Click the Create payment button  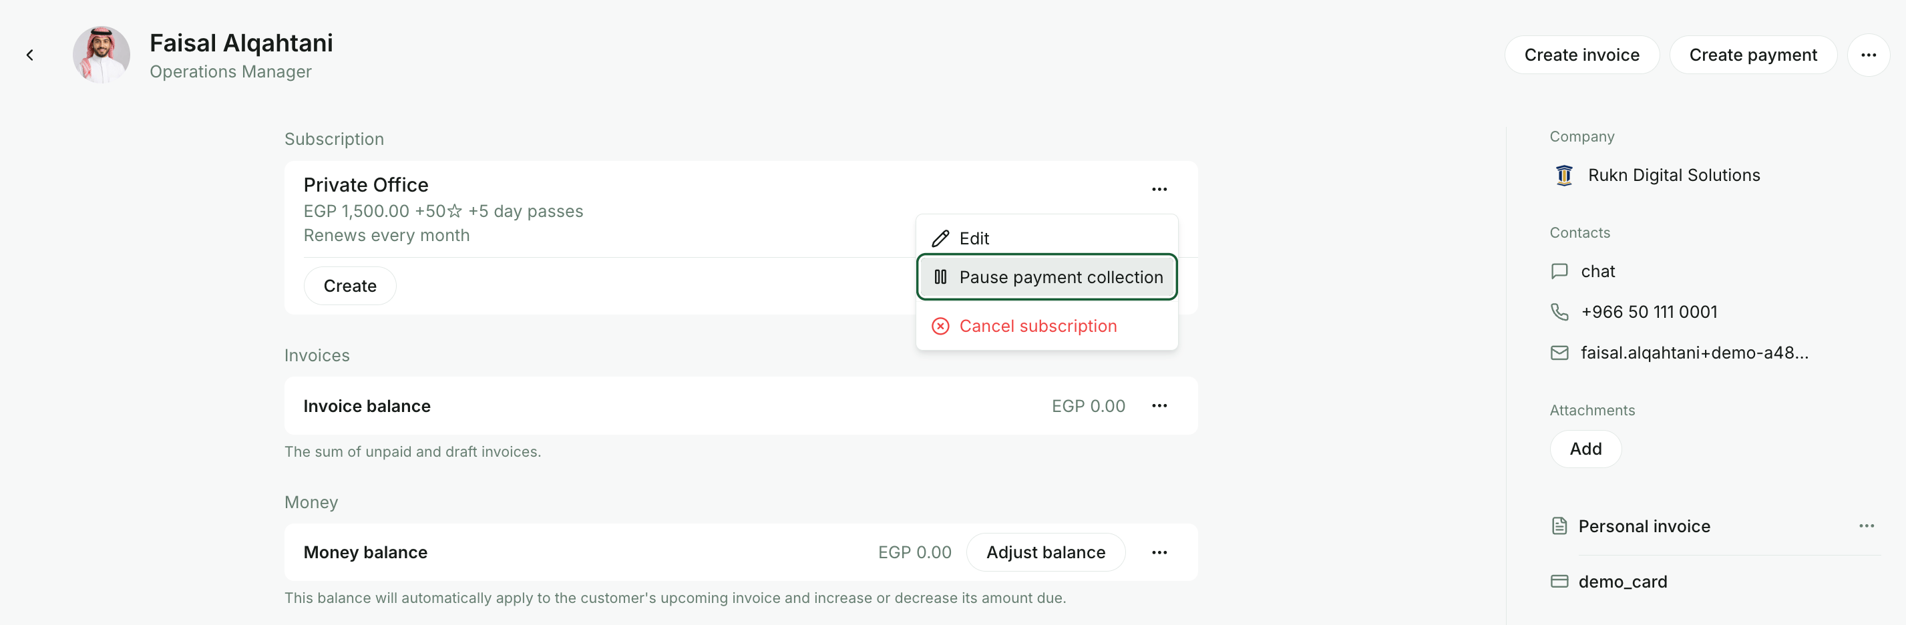(1752, 55)
